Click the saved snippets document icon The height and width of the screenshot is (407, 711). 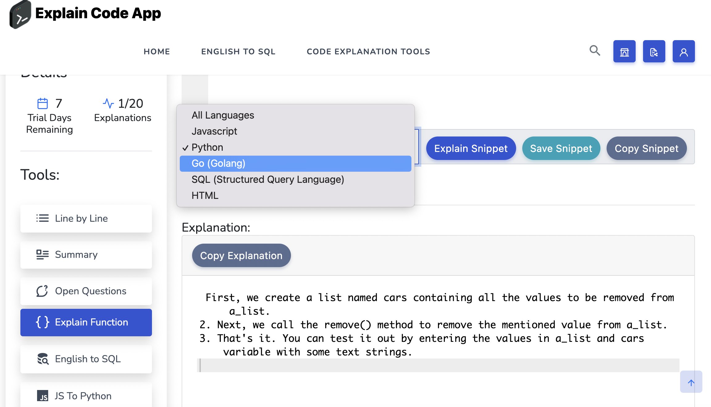pos(654,51)
